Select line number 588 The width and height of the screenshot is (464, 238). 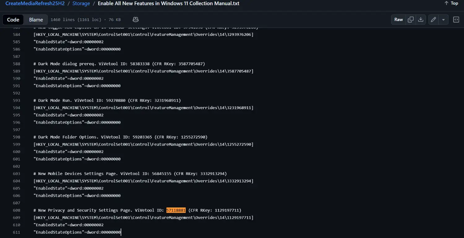(x=16, y=64)
